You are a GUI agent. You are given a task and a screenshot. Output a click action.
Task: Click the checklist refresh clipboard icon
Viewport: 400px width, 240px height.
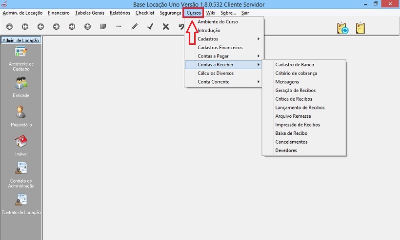click(x=343, y=28)
